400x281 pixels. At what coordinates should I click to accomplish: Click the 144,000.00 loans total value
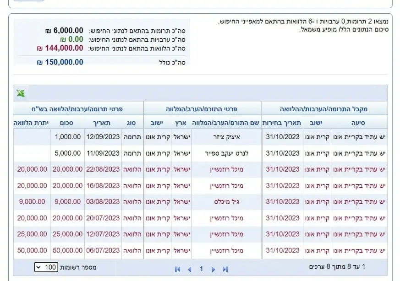click(x=60, y=48)
